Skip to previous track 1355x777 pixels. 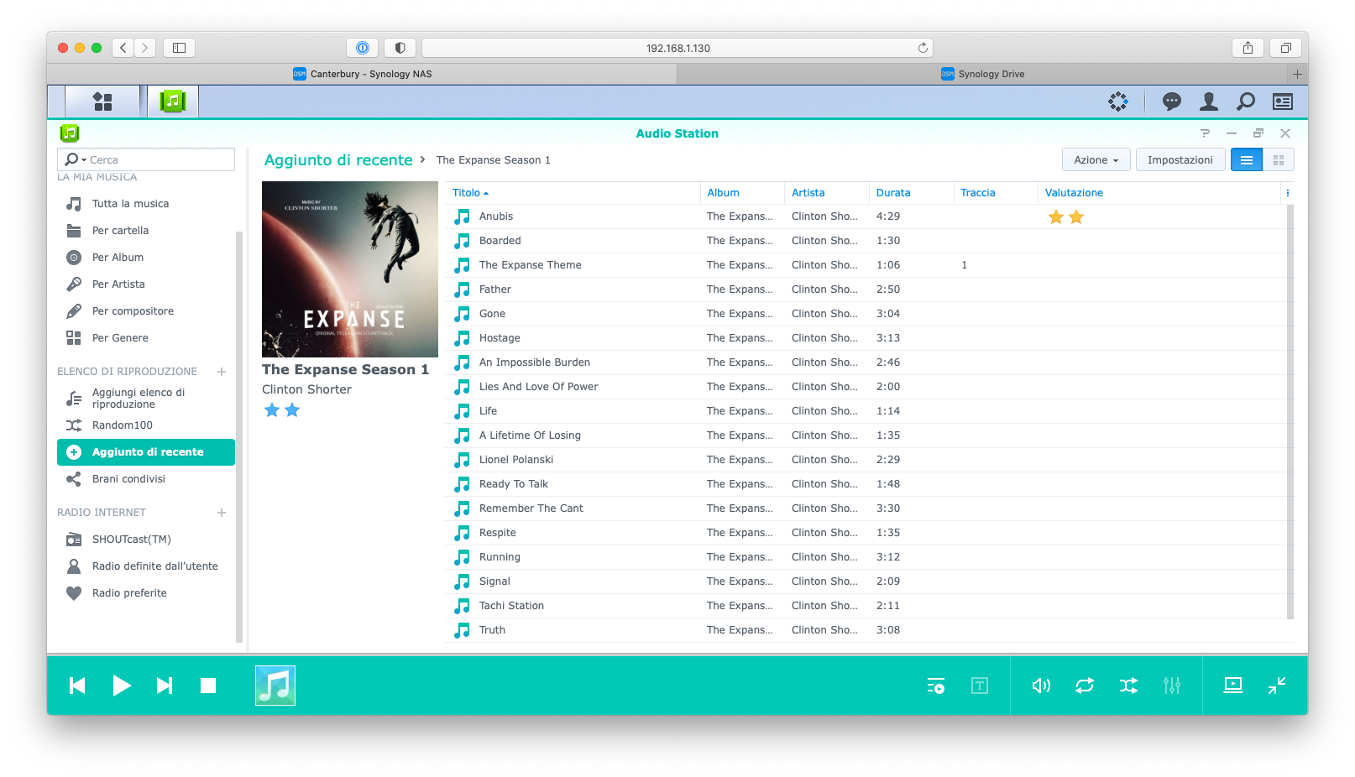[x=77, y=686]
